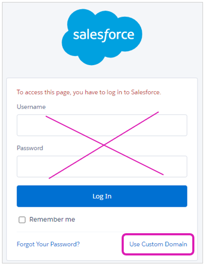
Task: Click the red login-required message text
Action: click(x=89, y=92)
